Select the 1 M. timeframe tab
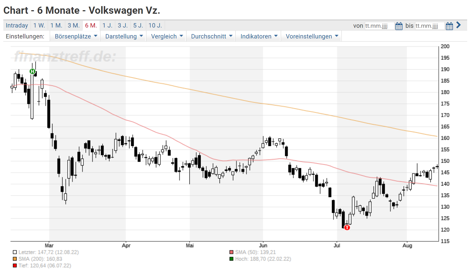The image size is (472, 278). [56, 25]
